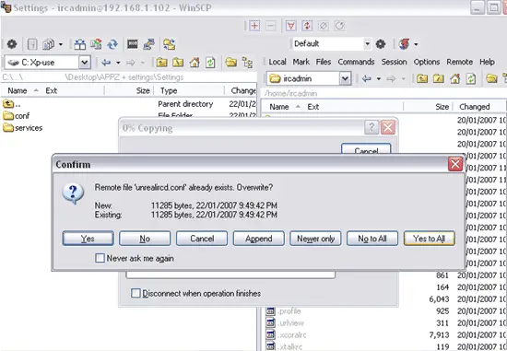Click local panel open folder icon

pyautogui.click(x=230, y=62)
